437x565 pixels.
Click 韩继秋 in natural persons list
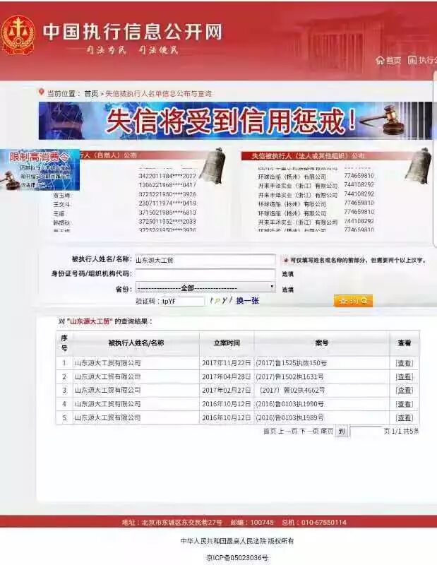(61, 222)
